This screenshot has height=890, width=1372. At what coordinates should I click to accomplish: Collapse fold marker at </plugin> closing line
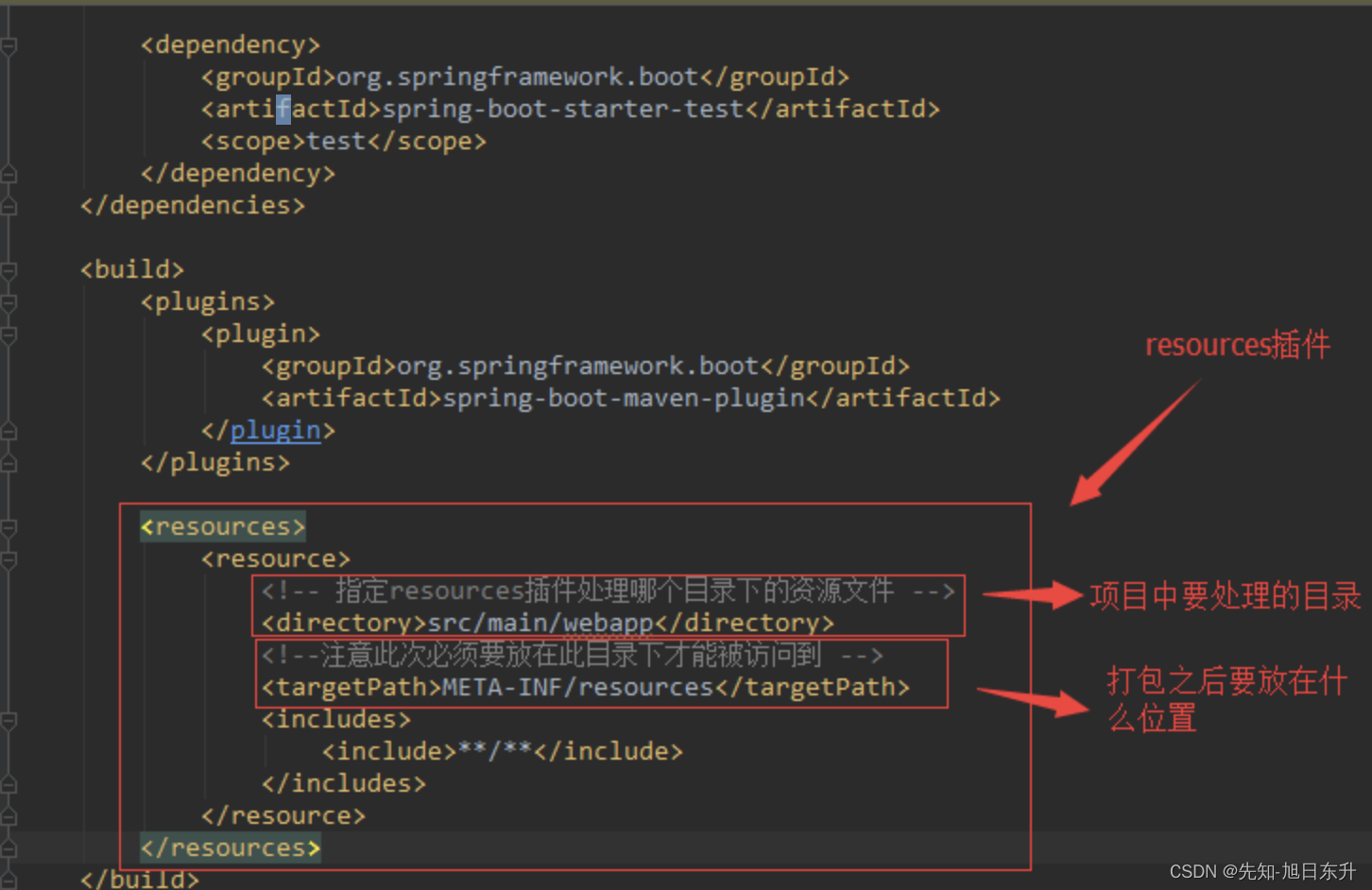(9, 431)
